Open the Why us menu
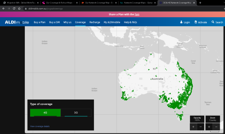Image resolution: width=225 pixels, height=134 pixels. click(67, 22)
